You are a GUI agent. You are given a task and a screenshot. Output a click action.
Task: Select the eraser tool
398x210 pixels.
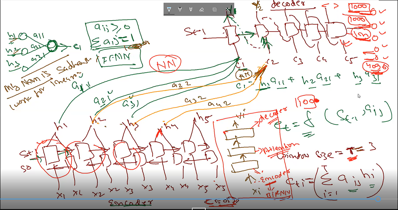coord(202,9)
